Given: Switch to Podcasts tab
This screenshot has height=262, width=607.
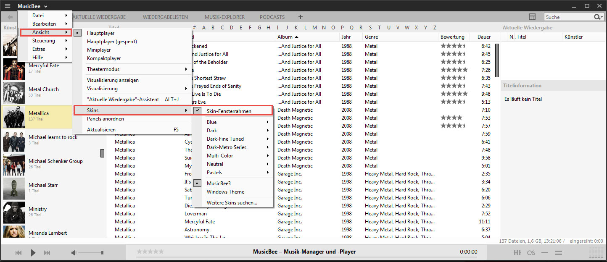Looking at the screenshot, I should pos(272,17).
